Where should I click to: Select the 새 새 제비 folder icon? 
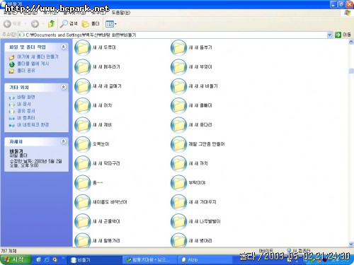coord(83,125)
